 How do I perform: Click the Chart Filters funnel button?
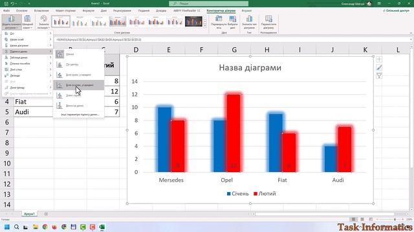pos(379,76)
